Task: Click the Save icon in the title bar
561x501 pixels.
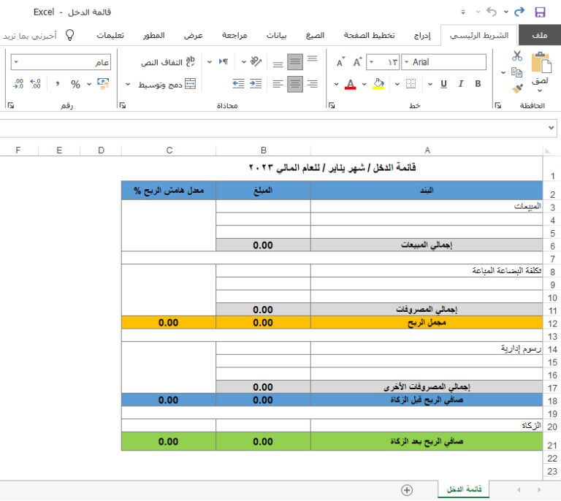Action: tap(540, 12)
